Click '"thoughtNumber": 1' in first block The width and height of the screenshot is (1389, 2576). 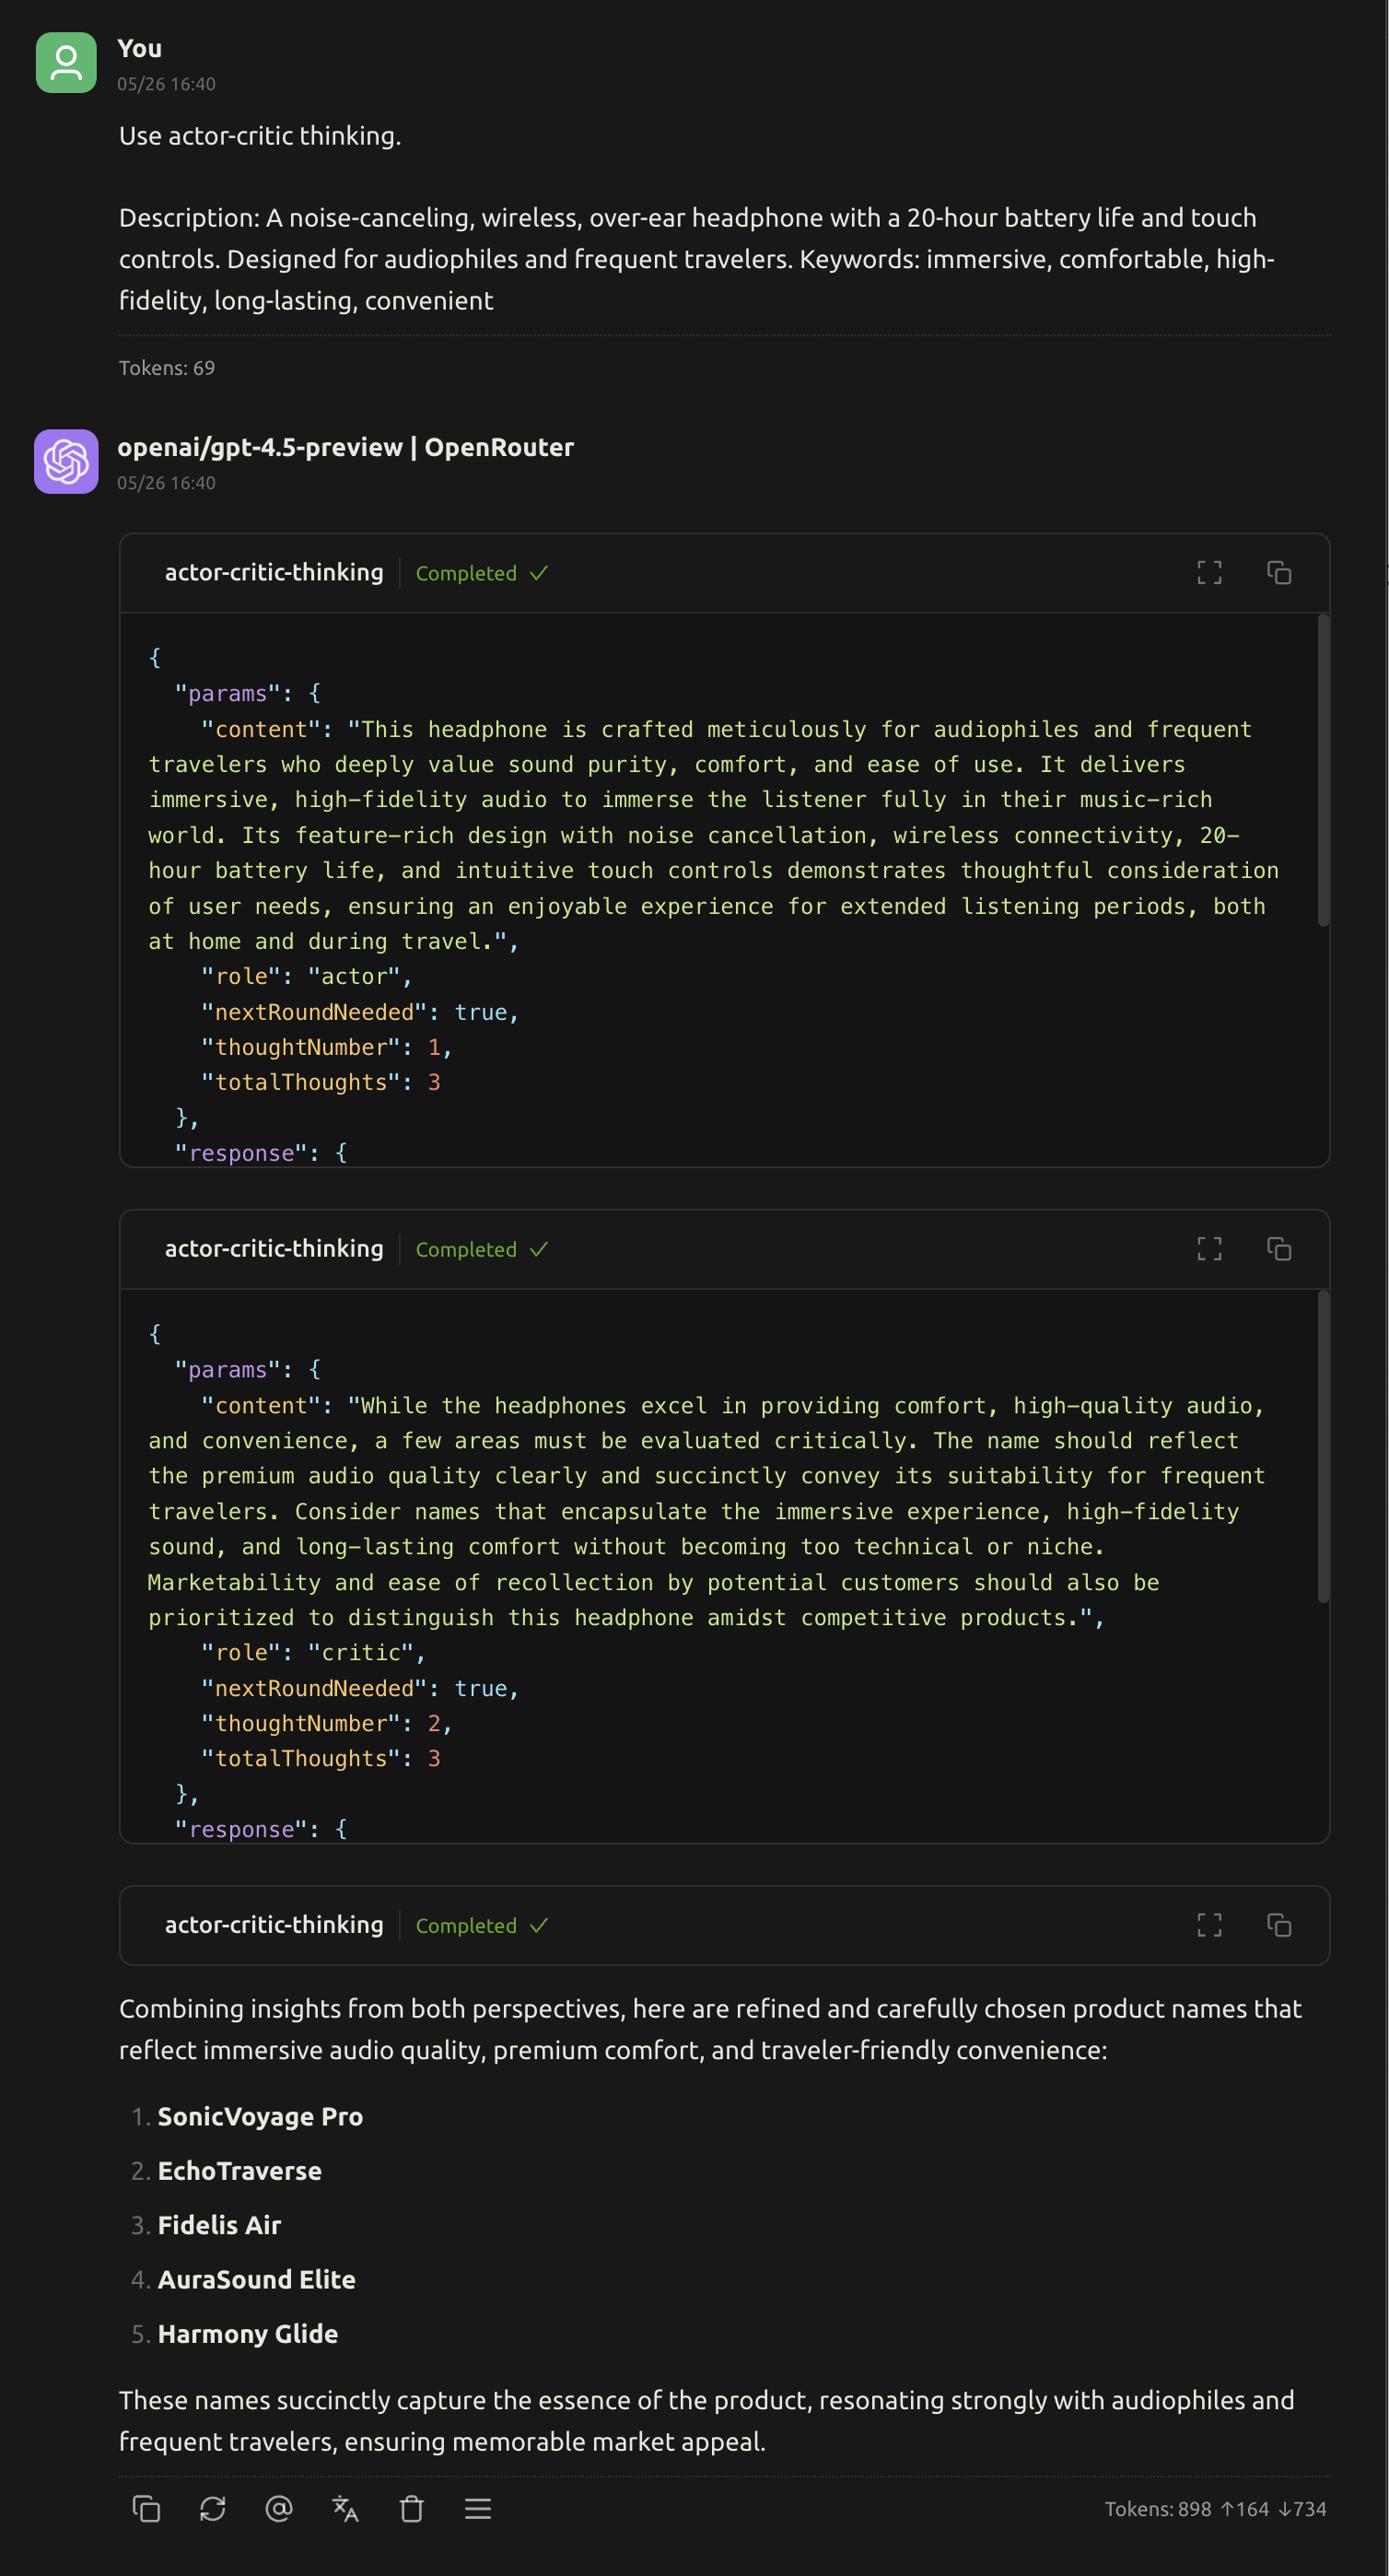pyautogui.click(x=327, y=1047)
